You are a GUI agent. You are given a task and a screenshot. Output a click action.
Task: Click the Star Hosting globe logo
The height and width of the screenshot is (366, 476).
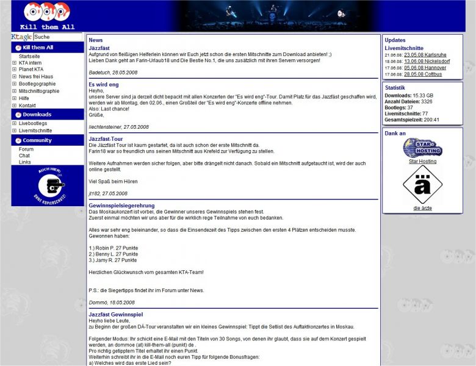point(422,148)
